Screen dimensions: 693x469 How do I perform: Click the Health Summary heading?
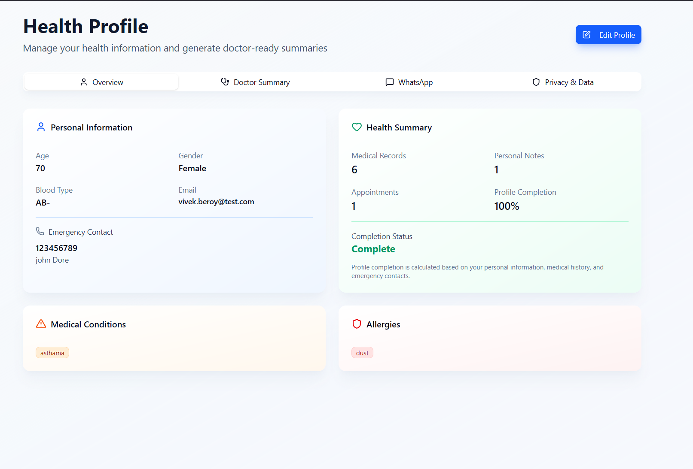(x=399, y=127)
